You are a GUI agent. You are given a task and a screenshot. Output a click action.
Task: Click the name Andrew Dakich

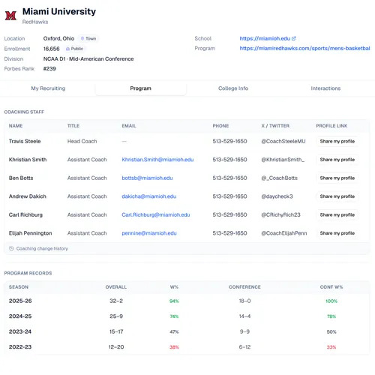pyautogui.click(x=28, y=196)
